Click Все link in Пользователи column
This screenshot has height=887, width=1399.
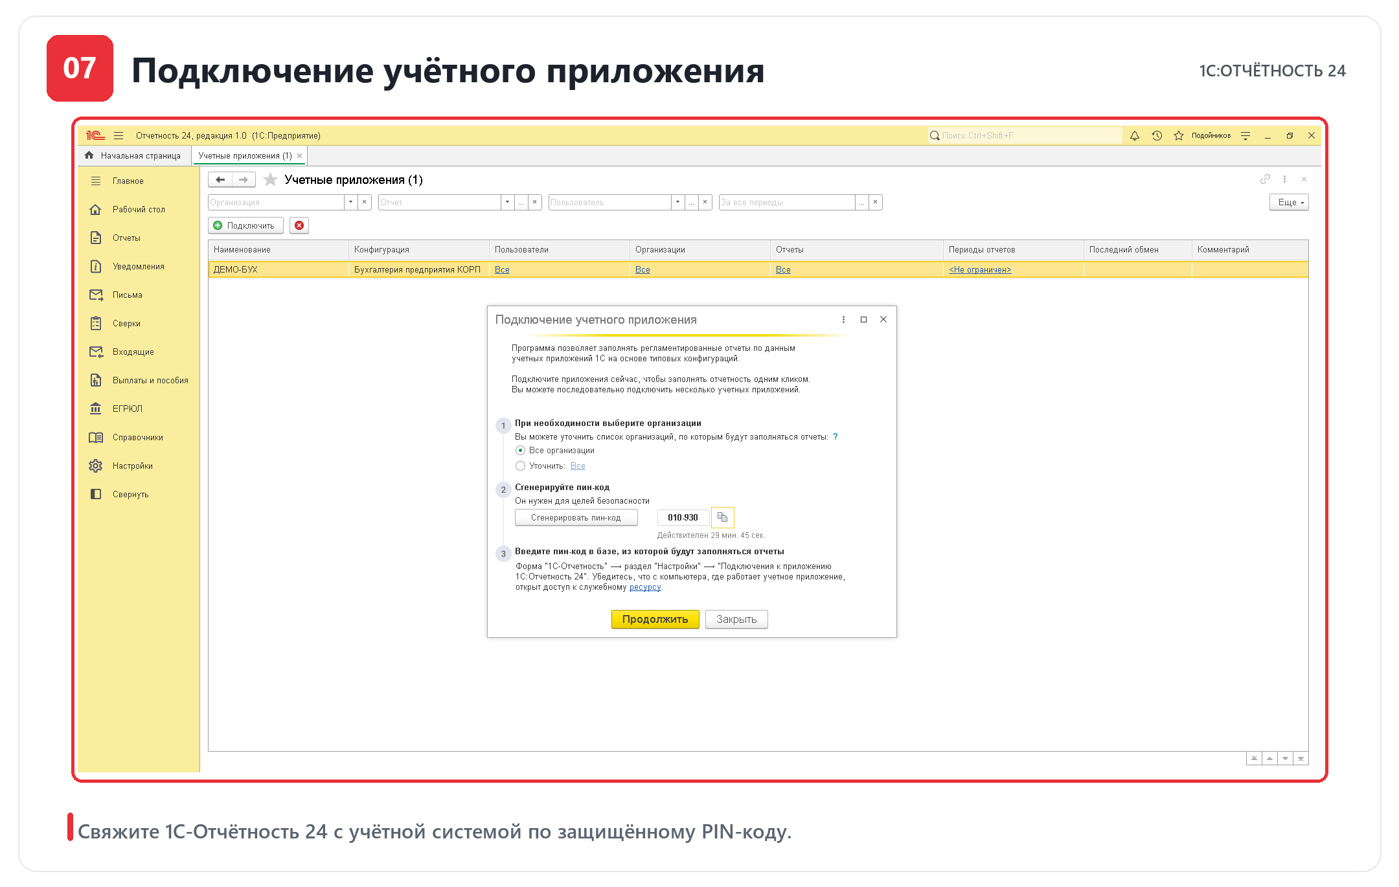pos(502,269)
